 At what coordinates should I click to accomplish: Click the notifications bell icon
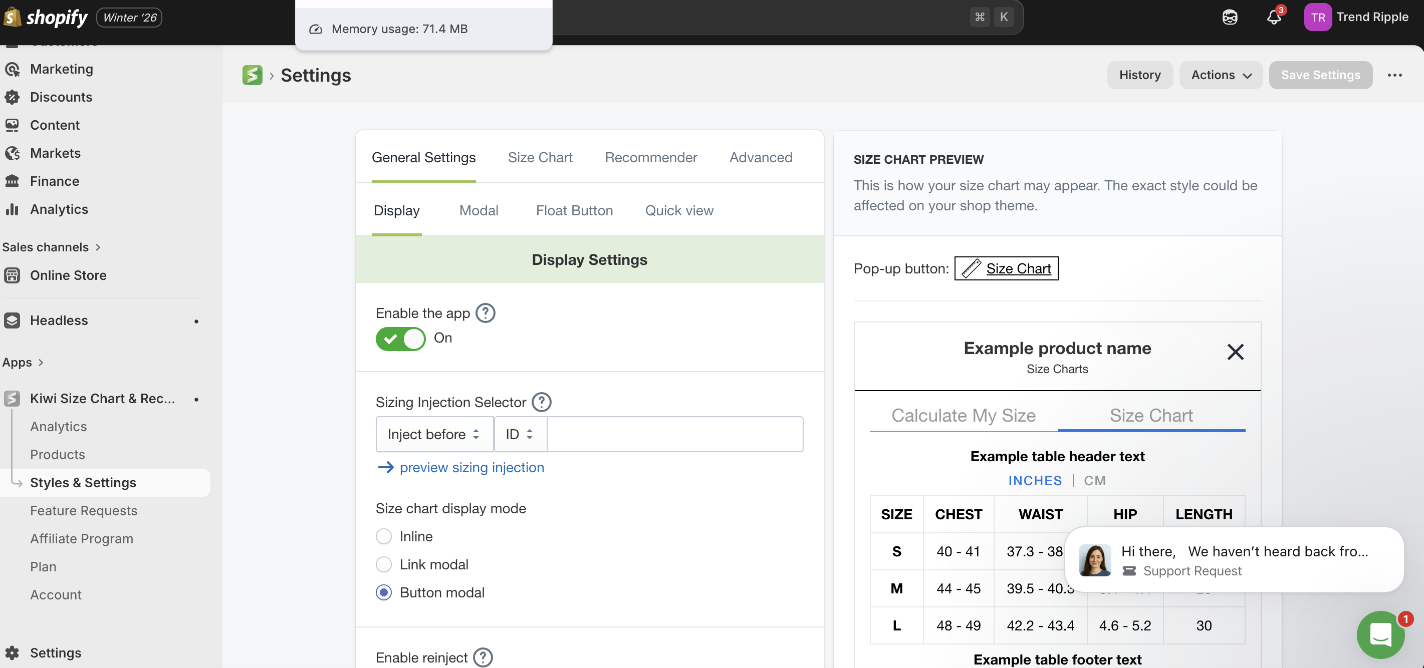1274,18
